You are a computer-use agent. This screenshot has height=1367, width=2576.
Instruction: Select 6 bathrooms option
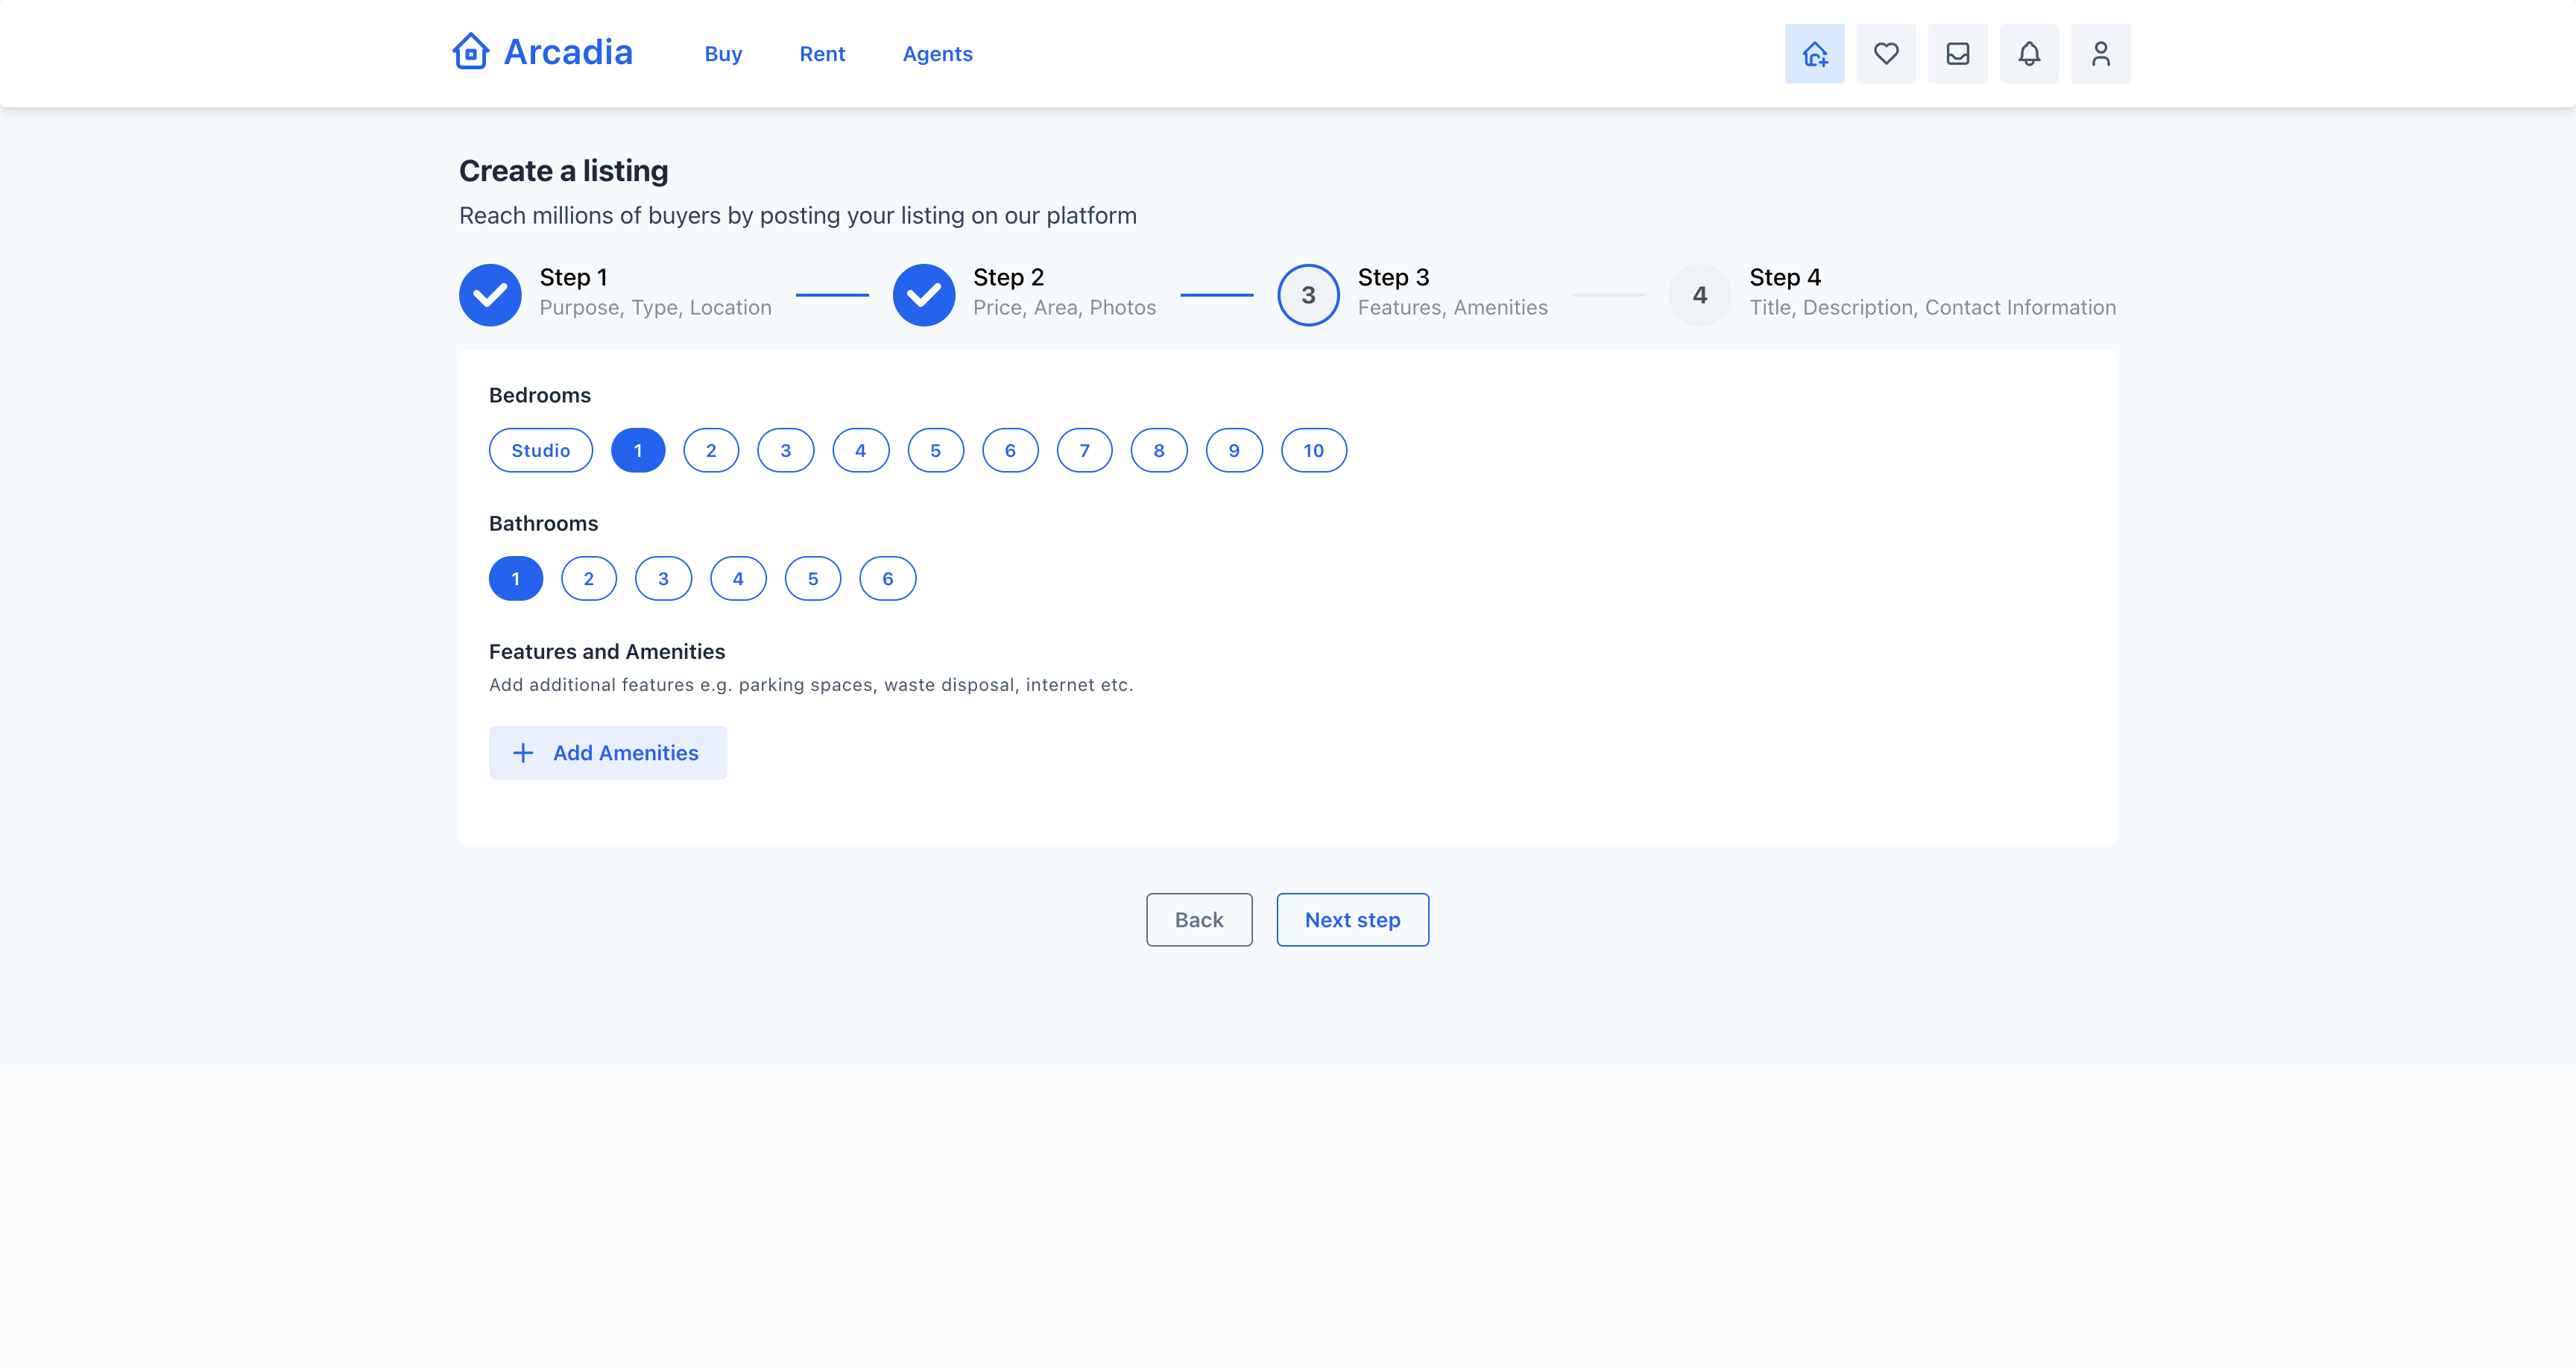point(887,579)
